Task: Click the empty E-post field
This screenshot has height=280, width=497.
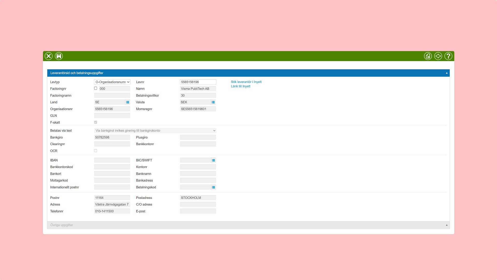Action: 198,211
